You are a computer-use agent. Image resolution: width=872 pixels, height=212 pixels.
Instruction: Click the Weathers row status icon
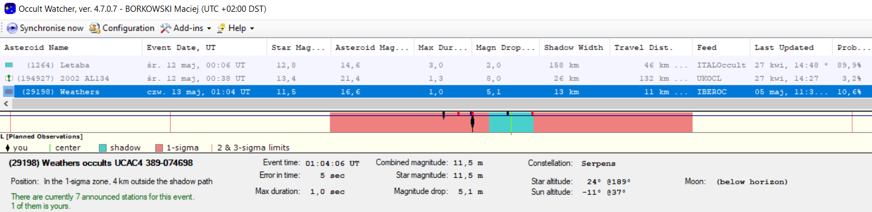pos(8,92)
